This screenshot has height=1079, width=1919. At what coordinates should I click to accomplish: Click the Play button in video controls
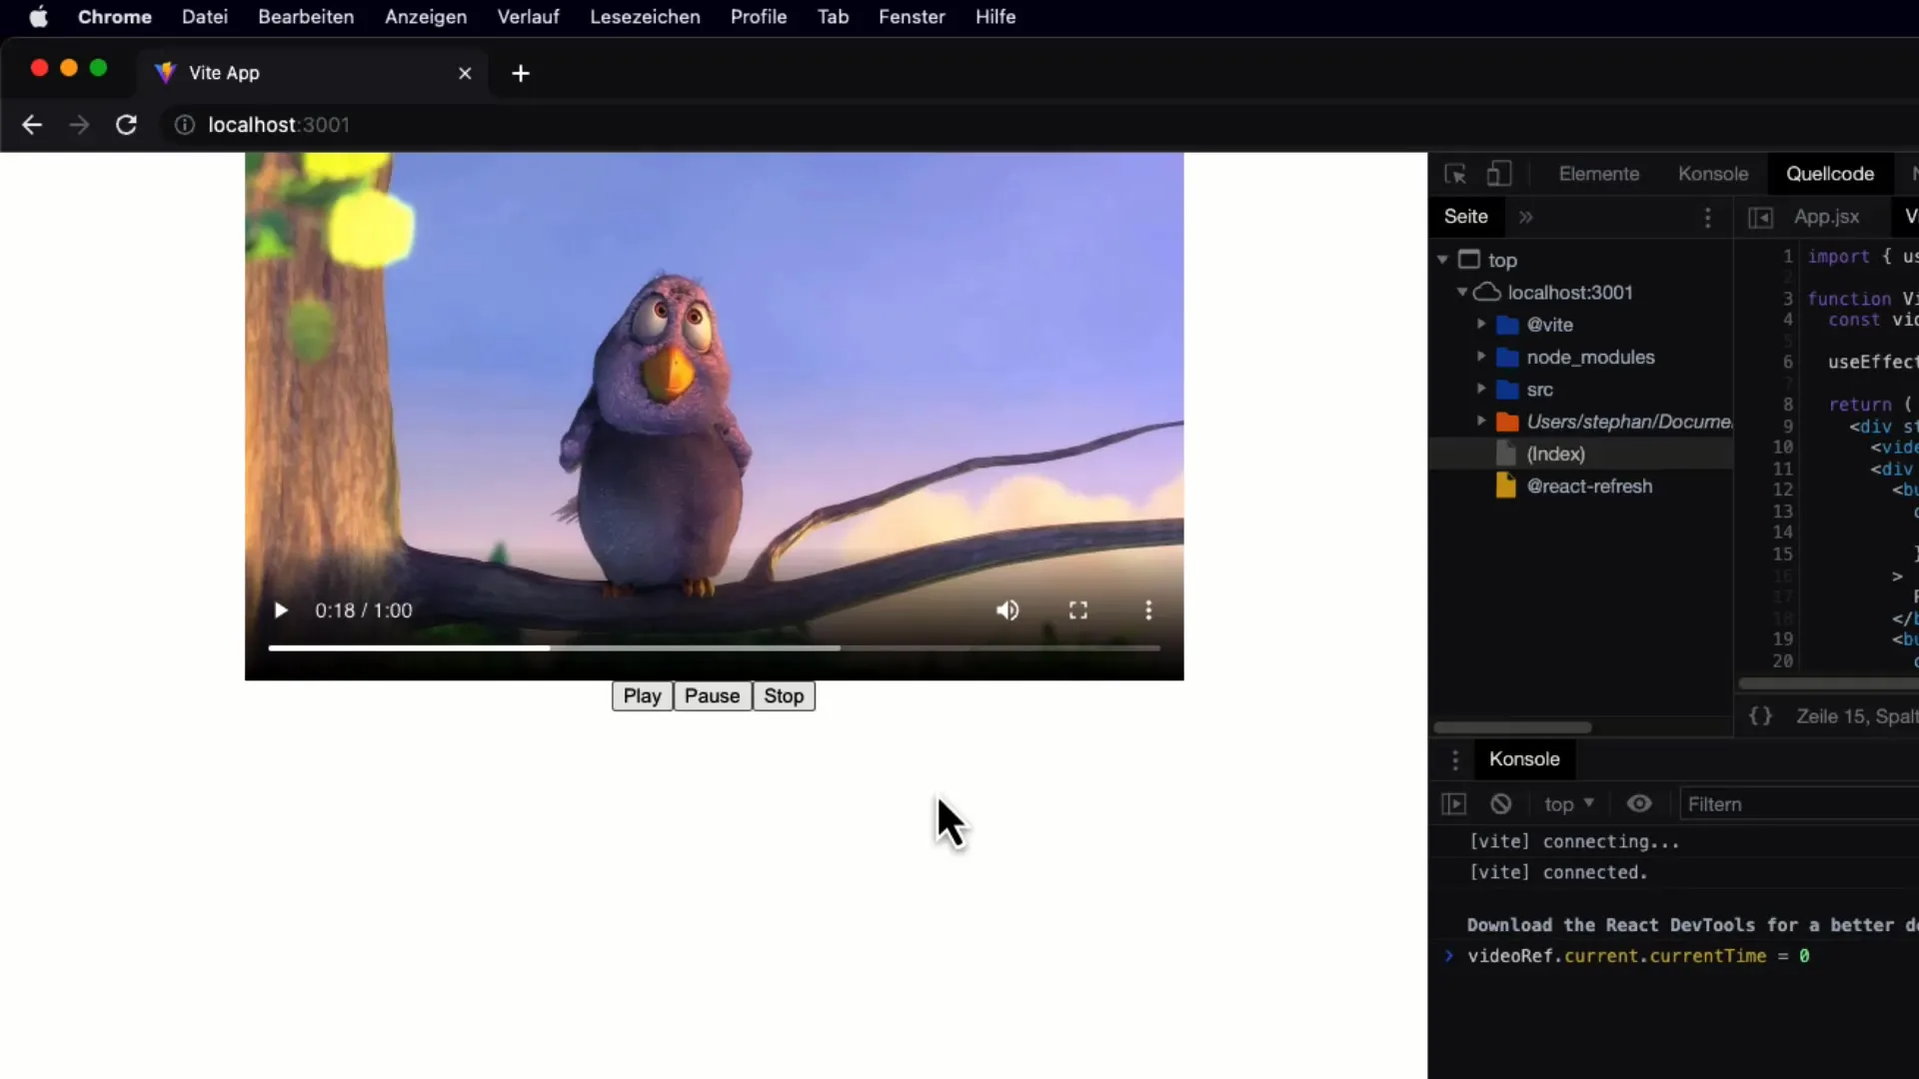click(x=281, y=608)
